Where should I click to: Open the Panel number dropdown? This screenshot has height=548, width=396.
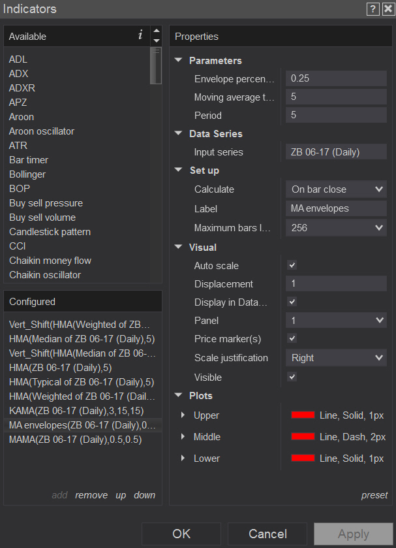click(x=336, y=321)
